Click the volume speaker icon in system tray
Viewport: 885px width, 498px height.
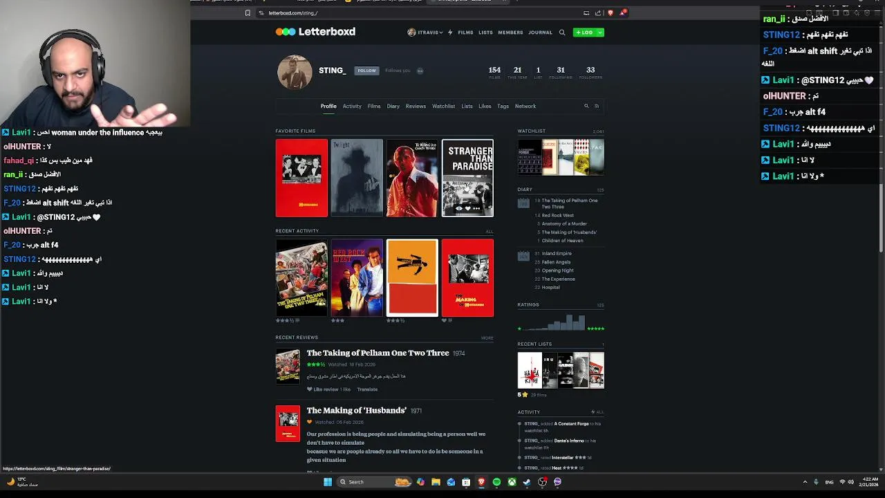850,482
